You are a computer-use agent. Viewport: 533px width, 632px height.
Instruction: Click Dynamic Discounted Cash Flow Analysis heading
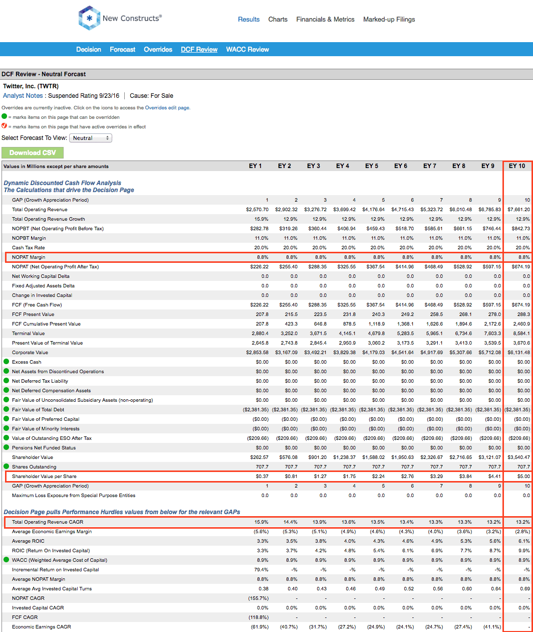click(62, 183)
